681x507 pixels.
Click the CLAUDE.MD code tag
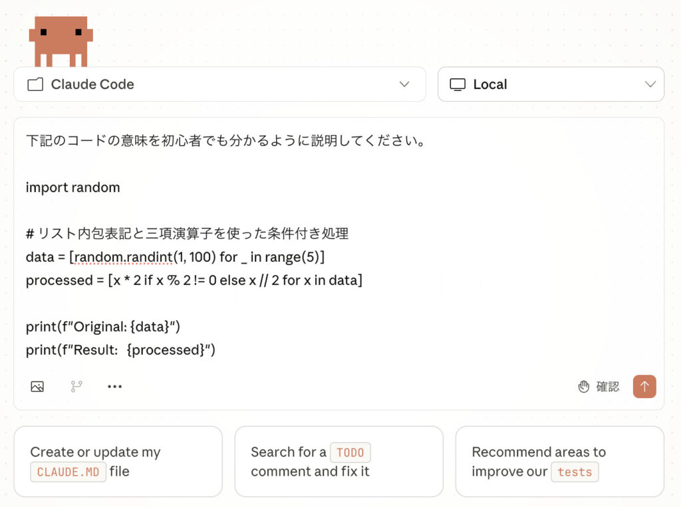(68, 472)
